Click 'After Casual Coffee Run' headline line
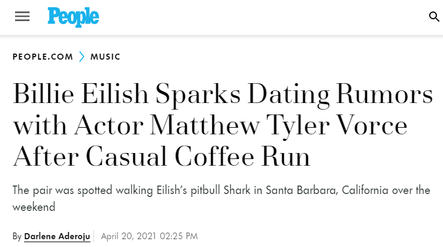Viewport: 443px width, 247px height. point(162,157)
